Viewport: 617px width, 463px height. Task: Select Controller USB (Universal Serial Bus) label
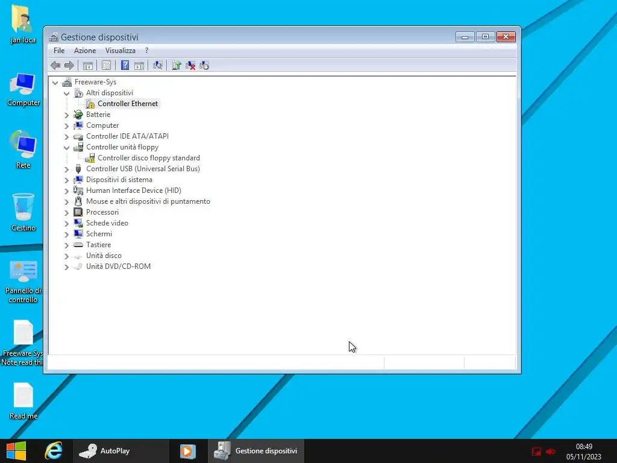143,169
